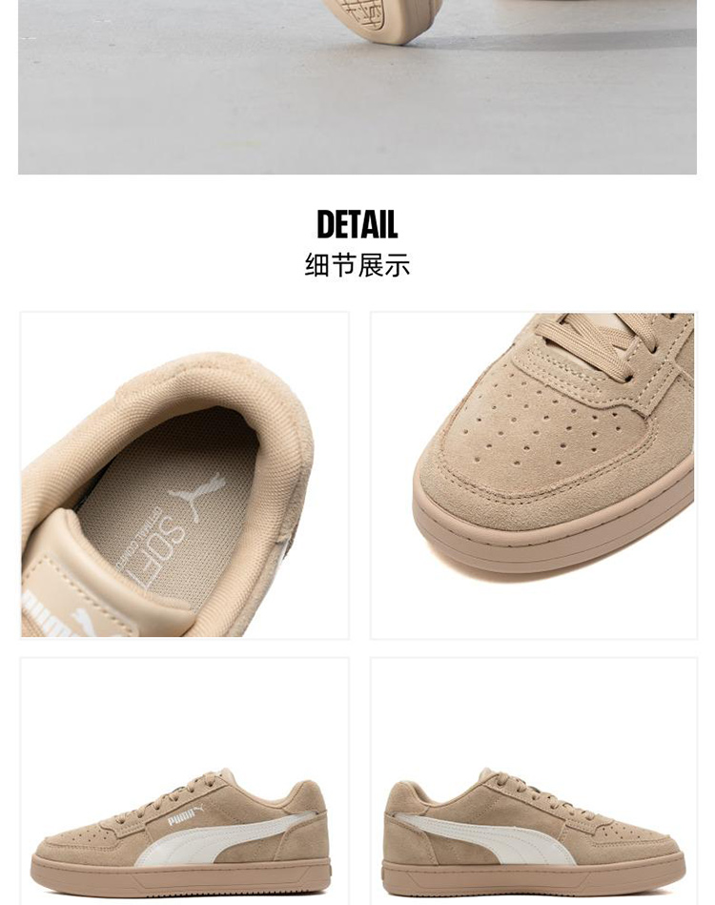715x905 pixels.
Task: Open the insole close-up photo
Action: point(185,475)
